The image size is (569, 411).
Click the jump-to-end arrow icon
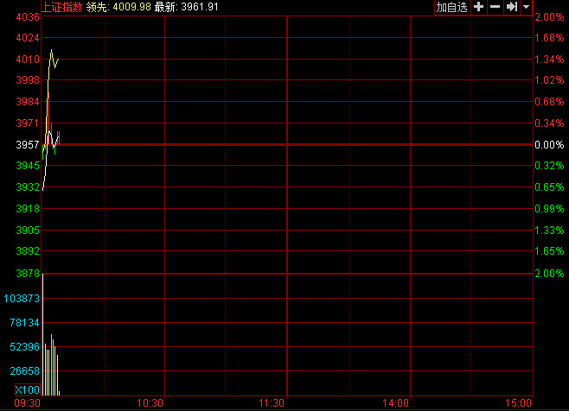[511, 7]
